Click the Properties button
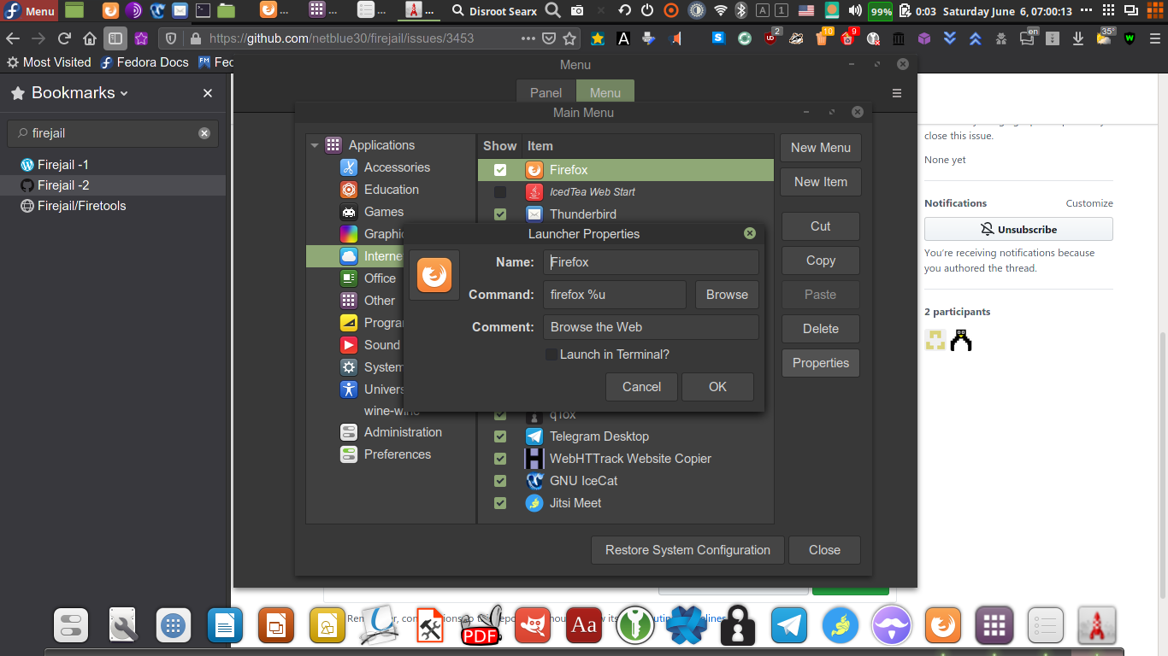This screenshot has height=656, width=1168. coord(821,363)
